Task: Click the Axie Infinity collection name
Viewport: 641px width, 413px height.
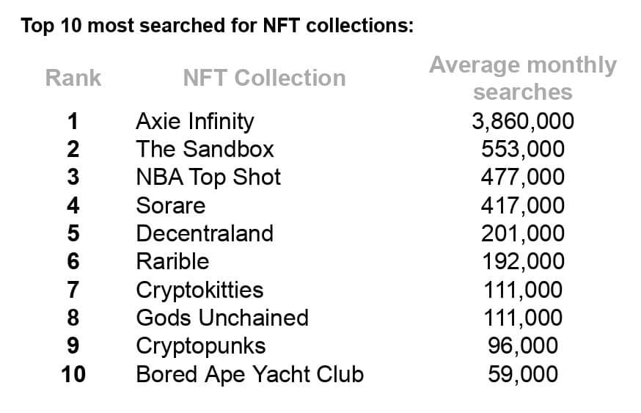Action: point(195,122)
